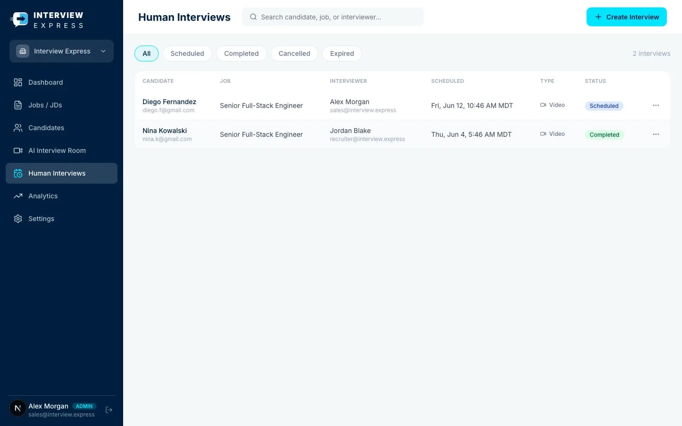682x426 pixels.
Task: Switch to the Expired filter tab
Action: (x=342, y=53)
